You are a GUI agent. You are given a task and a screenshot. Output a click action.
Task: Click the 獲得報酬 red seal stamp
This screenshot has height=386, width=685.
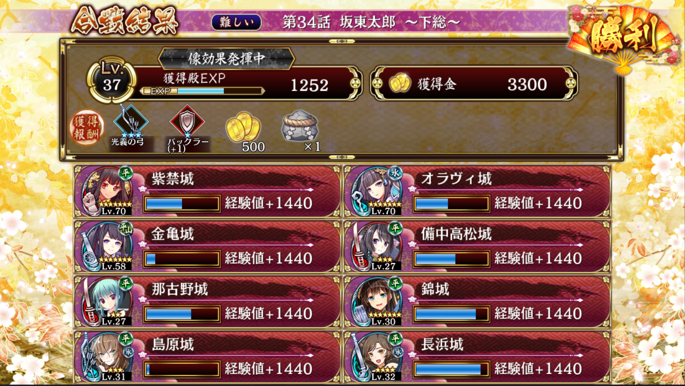86,128
